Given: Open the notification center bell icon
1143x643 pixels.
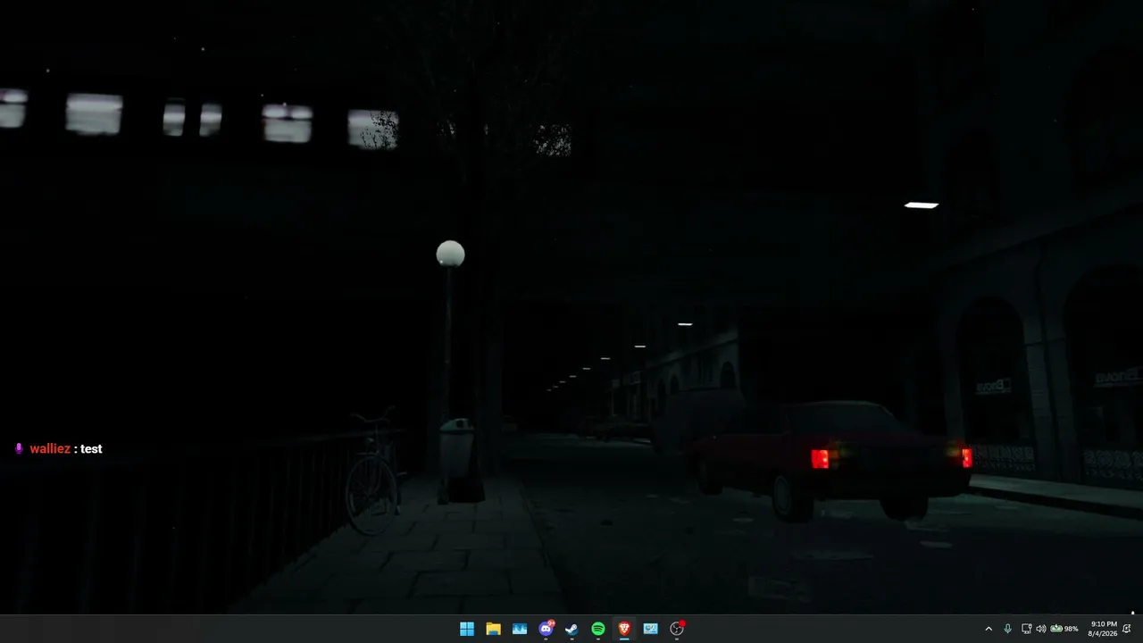Looking at the screenshot, I should coord(1127,629).
